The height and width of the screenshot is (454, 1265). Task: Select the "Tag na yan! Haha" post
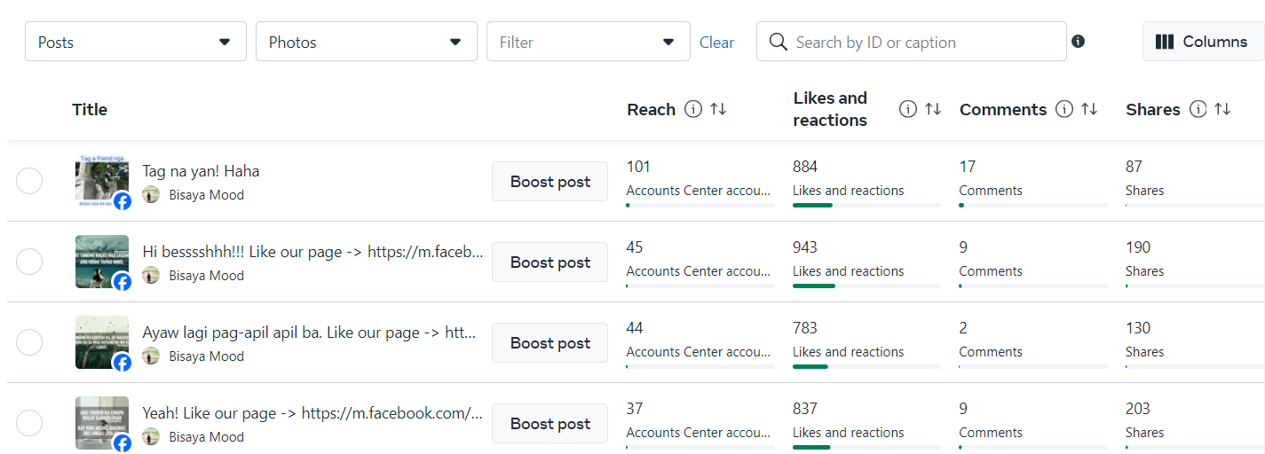point(29,182)
